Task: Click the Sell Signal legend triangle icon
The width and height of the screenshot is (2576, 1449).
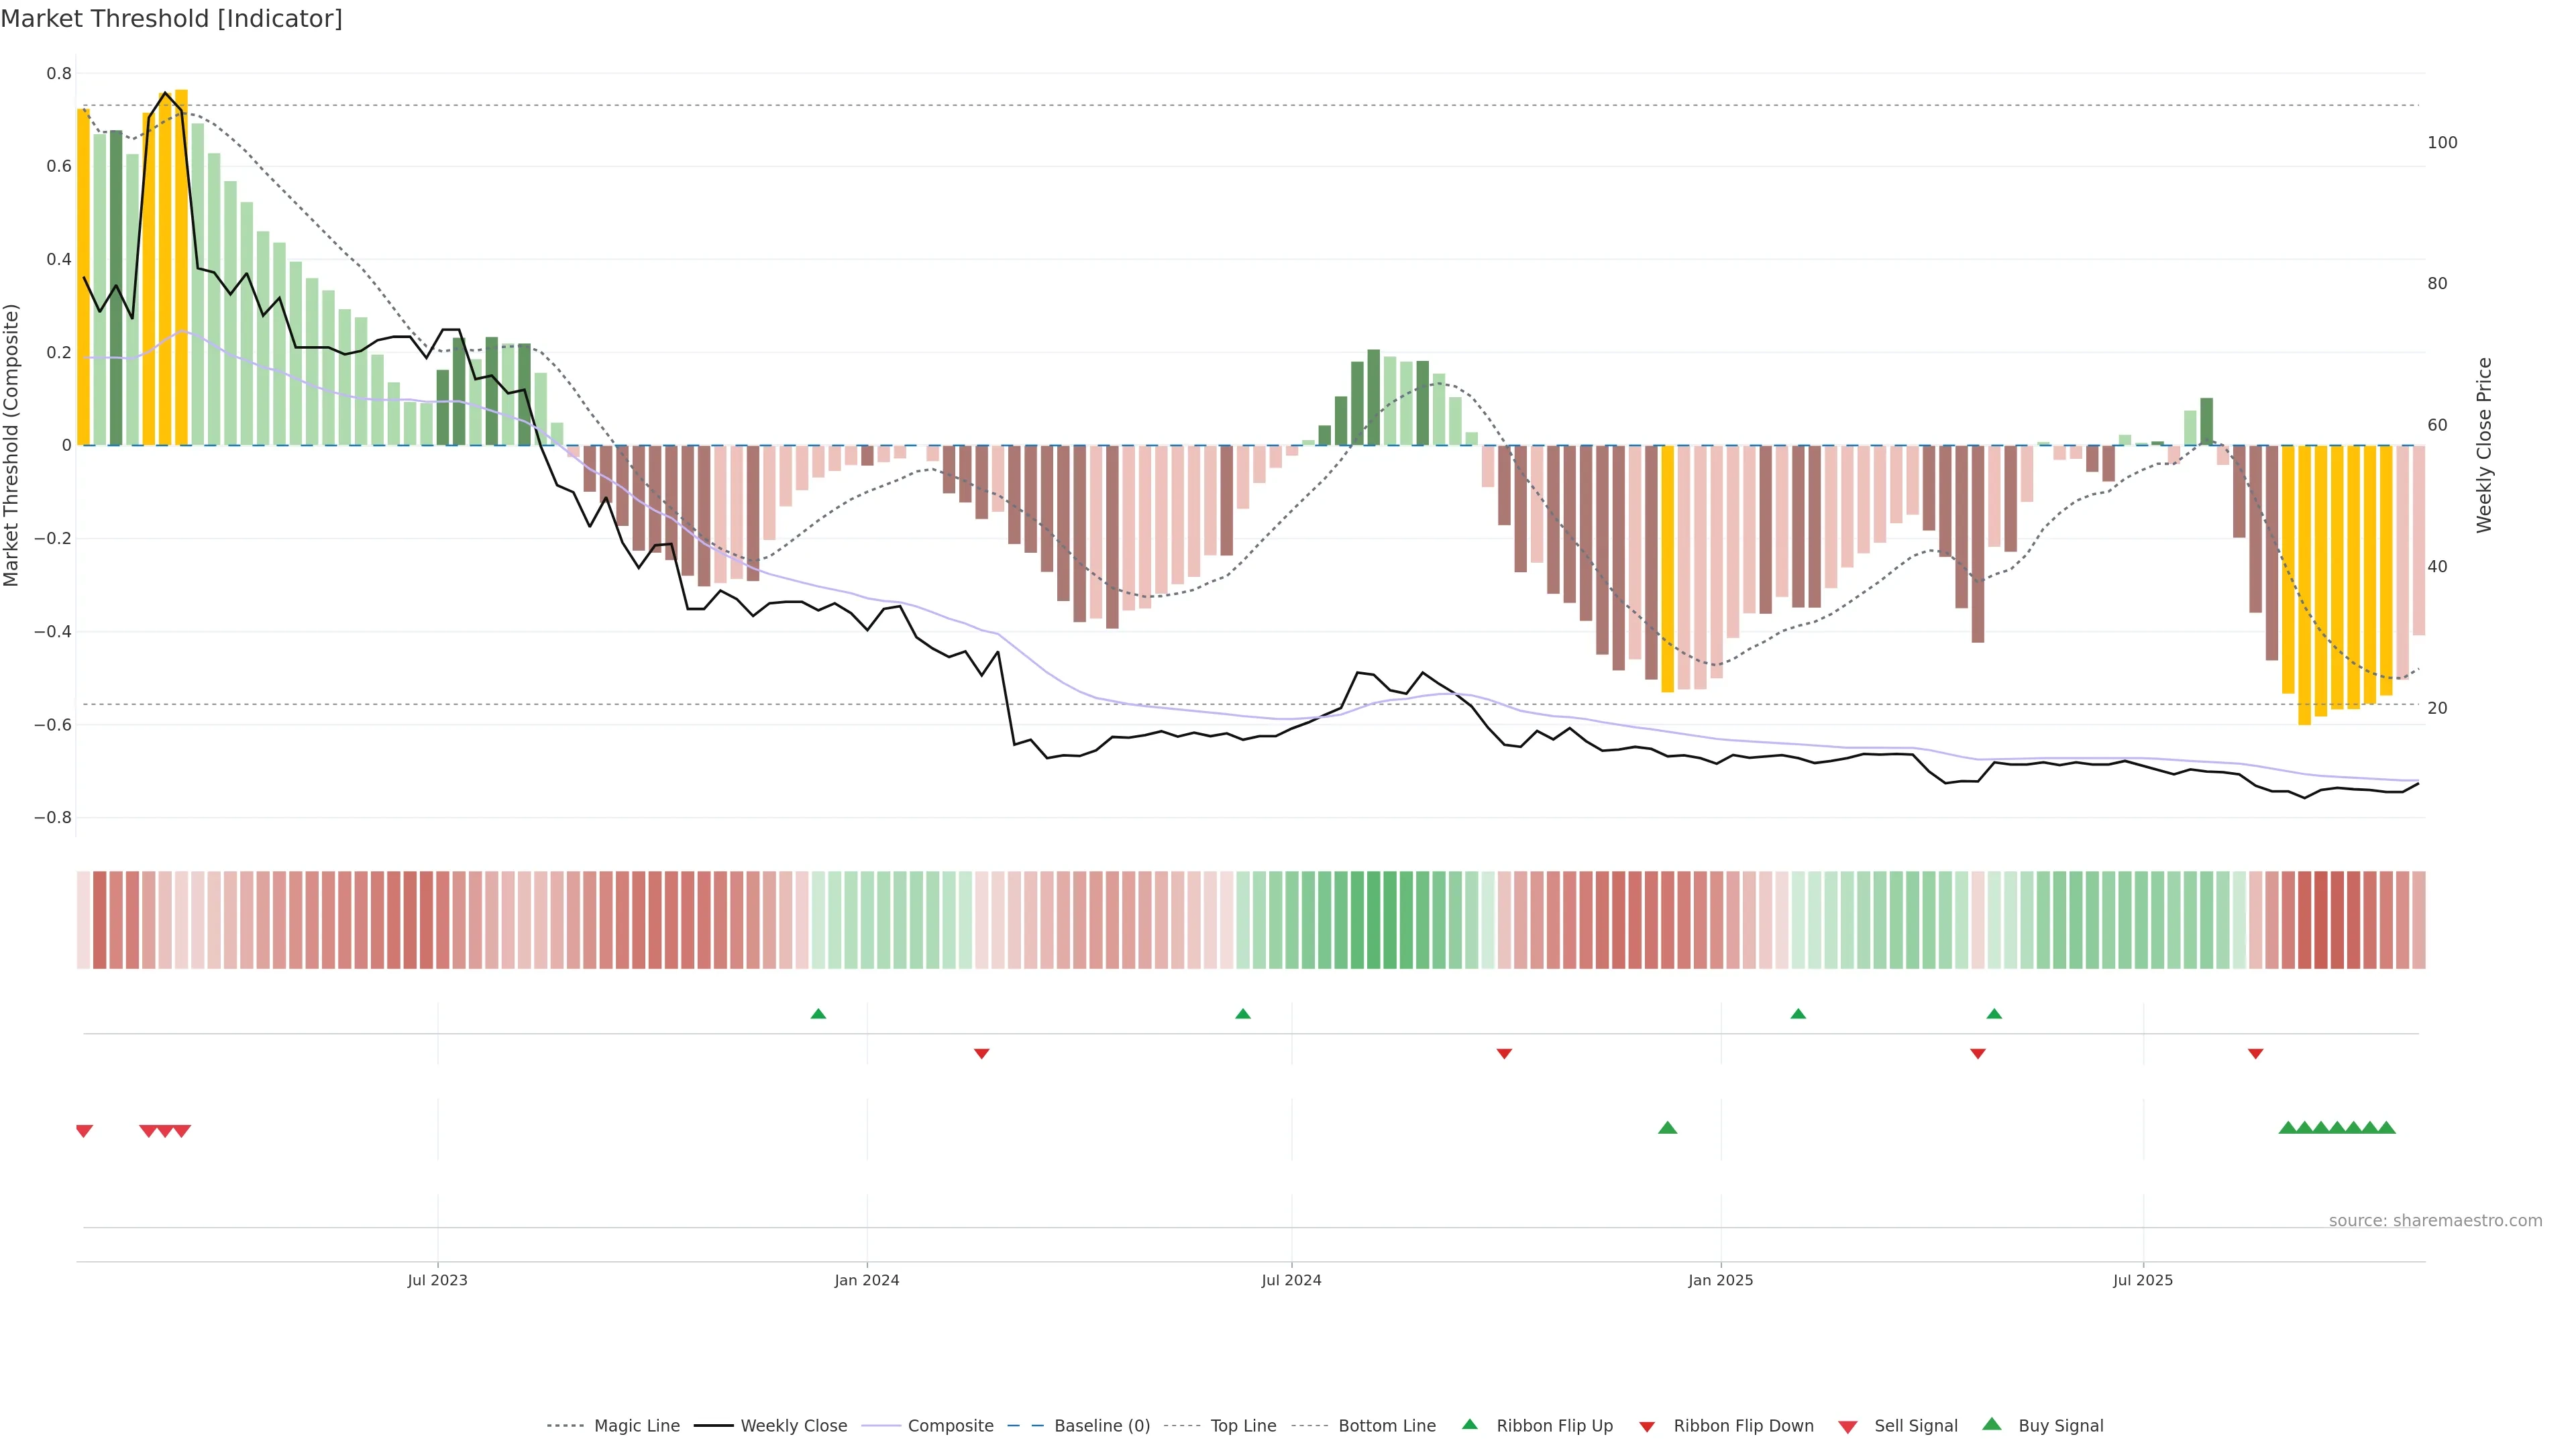Action: (1848, 1427)
